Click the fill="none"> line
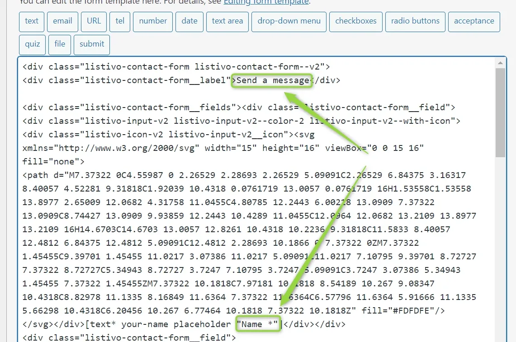 point(53,161)
